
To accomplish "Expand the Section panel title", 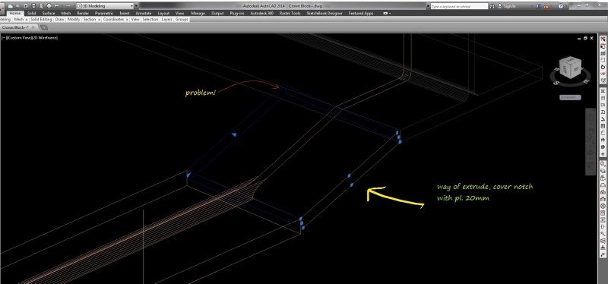I will (91, 19).
